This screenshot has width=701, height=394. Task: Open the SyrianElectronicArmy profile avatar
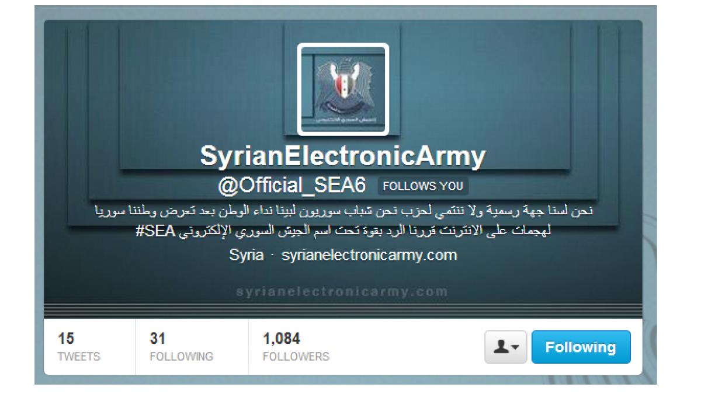343,89
